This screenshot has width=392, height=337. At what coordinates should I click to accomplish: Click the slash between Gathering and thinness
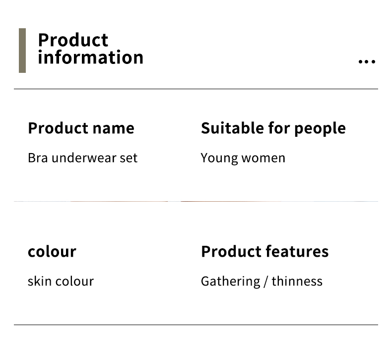pos(266,281)
